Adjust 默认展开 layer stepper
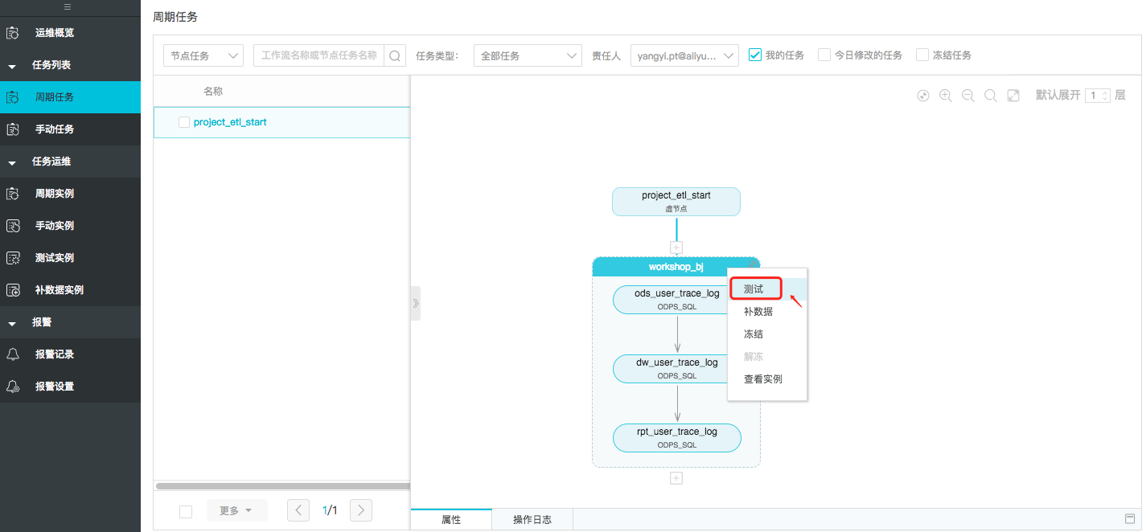This screenshot has height=532, width=1146. click(x=1098, y=96)
